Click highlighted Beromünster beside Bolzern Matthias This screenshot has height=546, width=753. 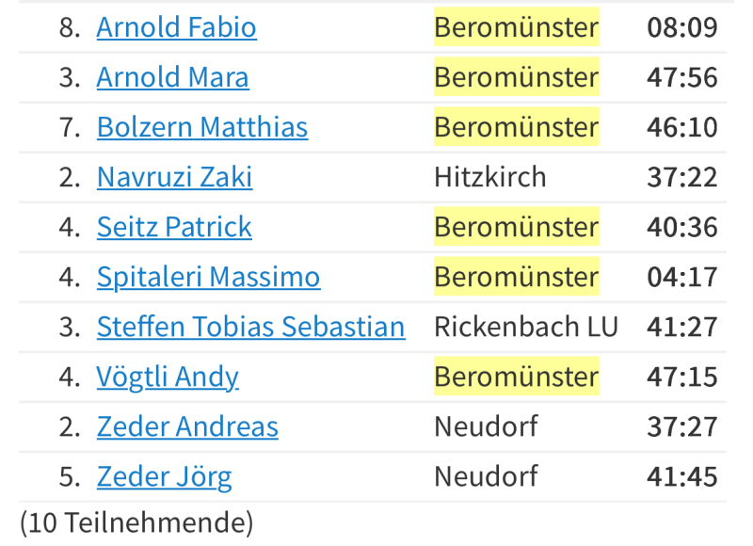516,127
